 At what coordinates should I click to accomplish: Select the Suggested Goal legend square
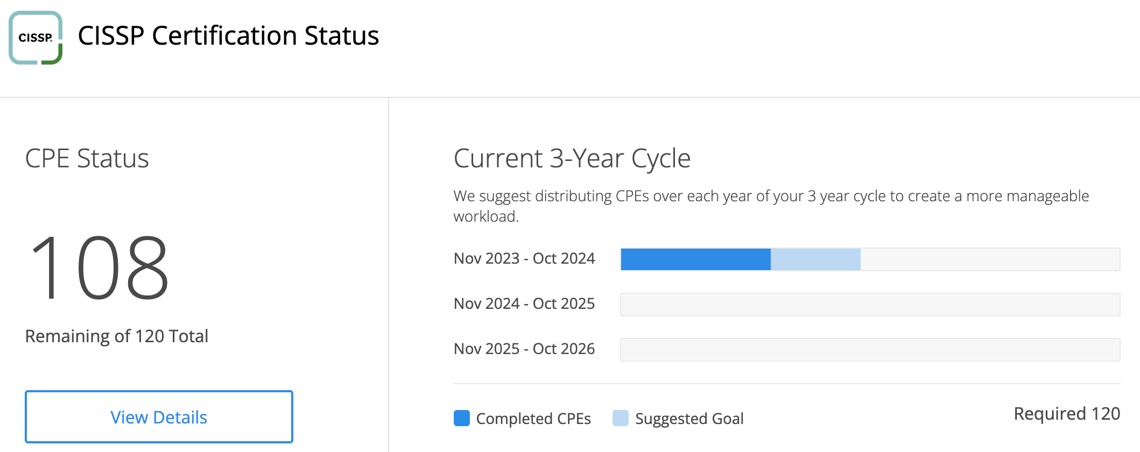(x=620, y=416)
